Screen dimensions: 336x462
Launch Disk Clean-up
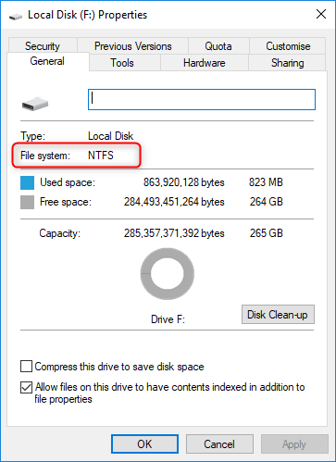pyautogui.click(x=278, y=315)
